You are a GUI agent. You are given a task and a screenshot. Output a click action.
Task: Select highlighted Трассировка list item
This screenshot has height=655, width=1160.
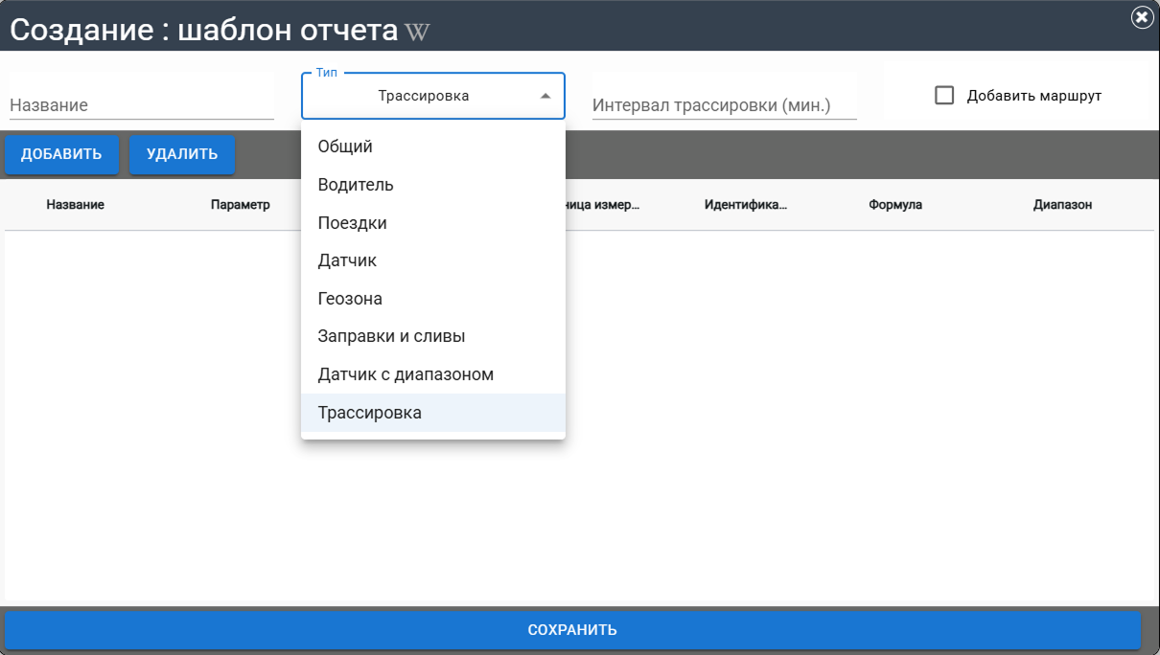pyautogui.click(x=370, y=413)
